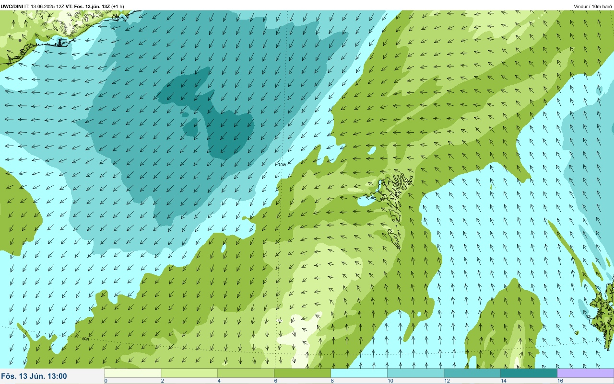Click the pale cyan 8–10 legend swatch
This screenshot has height=384, width=614.
(359, 373)
